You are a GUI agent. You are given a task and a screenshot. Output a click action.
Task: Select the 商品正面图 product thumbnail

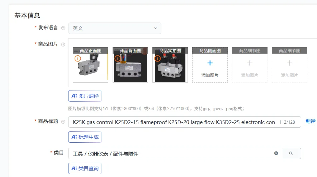pos(91,65)
